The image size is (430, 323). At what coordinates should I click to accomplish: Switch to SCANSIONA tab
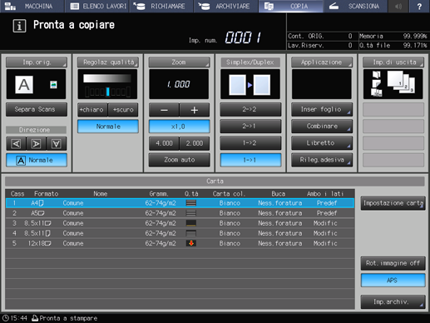(355, 6)
